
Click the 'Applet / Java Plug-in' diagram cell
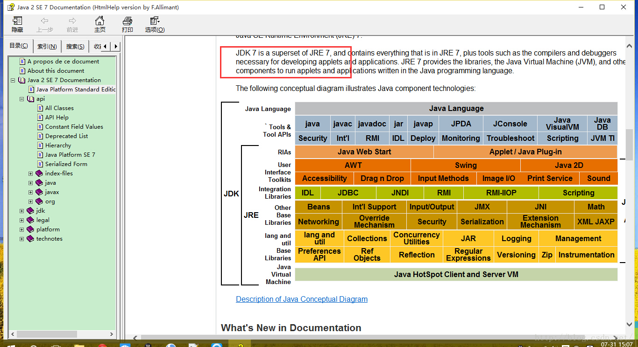(x=525, y=152)
